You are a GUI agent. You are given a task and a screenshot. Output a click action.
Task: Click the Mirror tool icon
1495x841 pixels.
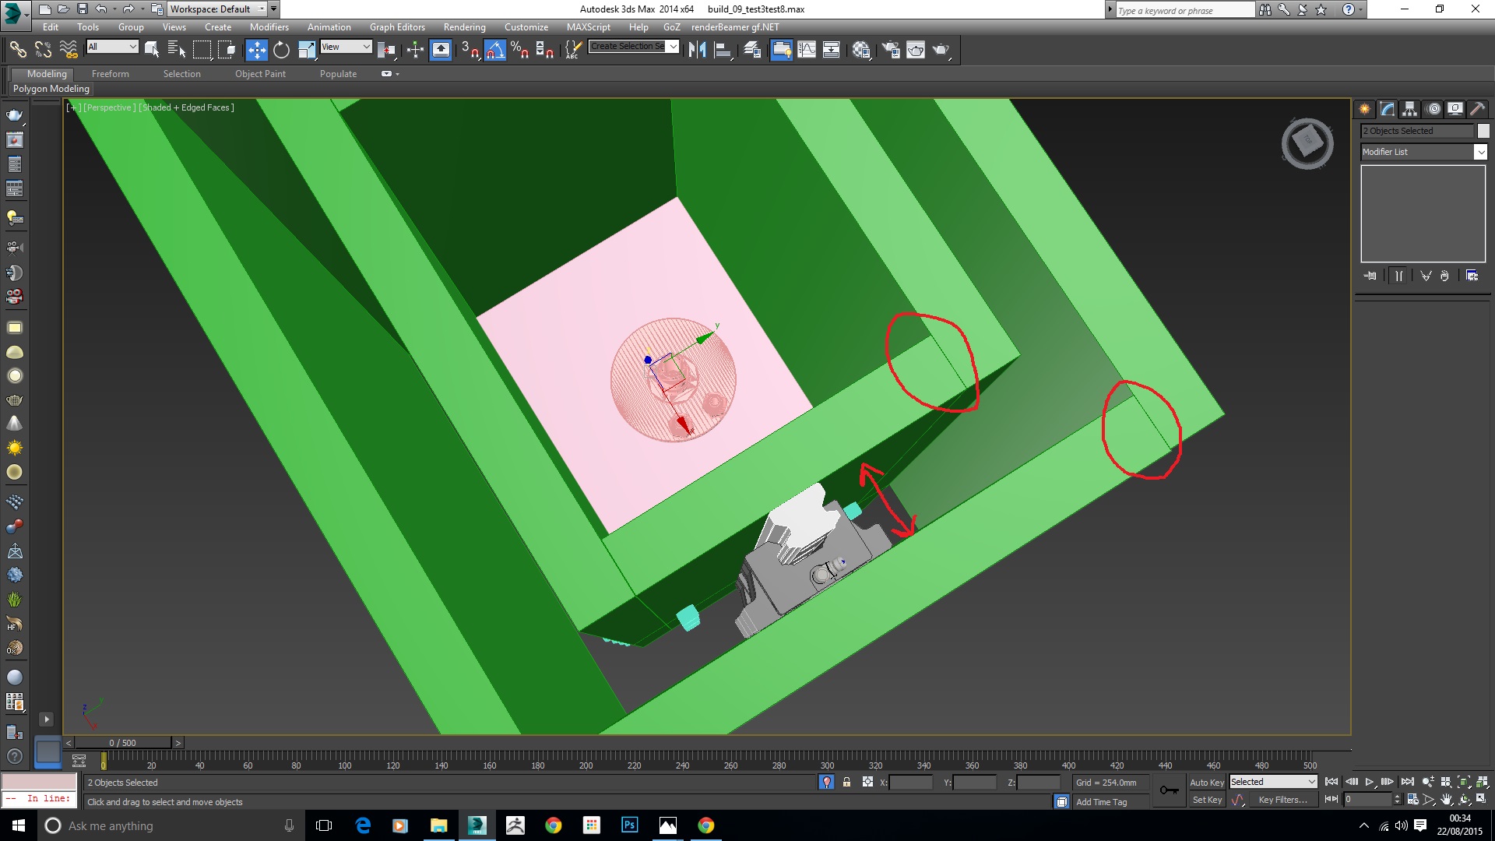click(697, 50)
